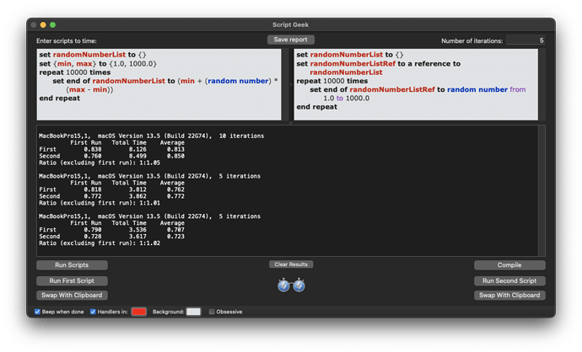
Task: Enable the Obsessive checkbox
Action: point(212,312)
